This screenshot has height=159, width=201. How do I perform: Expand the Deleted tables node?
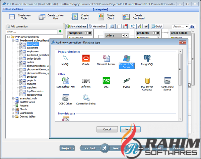pyautogui.click(x=13, y=116)
